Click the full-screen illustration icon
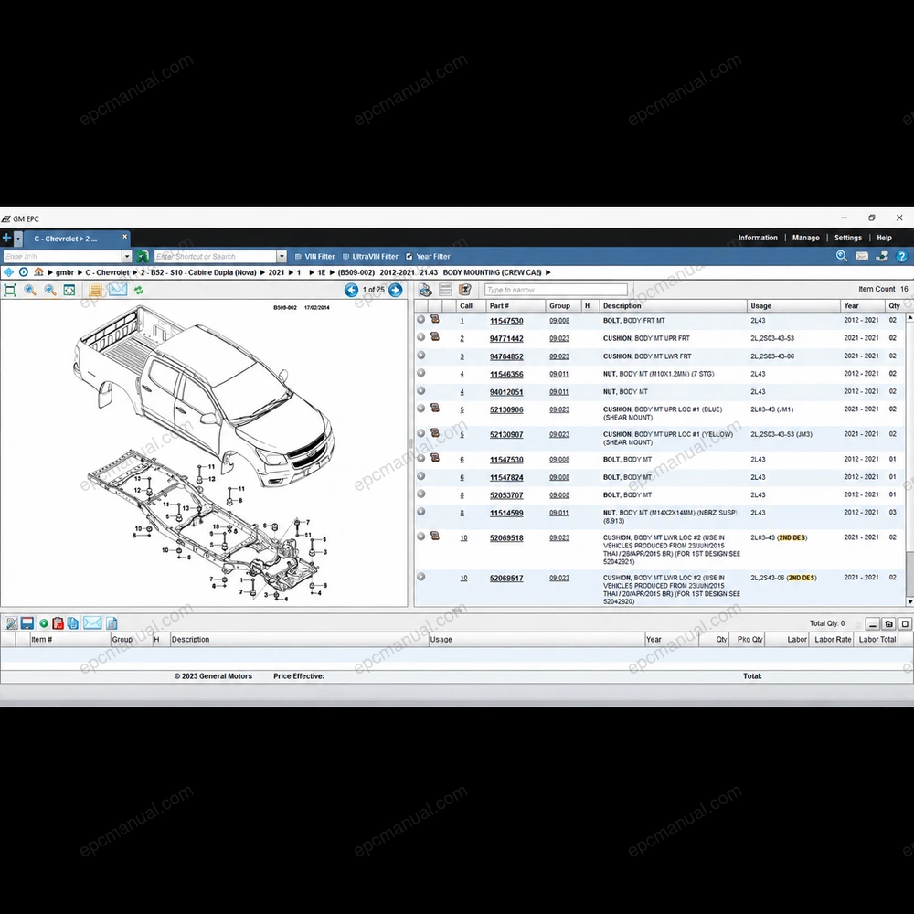Screen dimensions: 914x914 pyautogui.click(x=69, y=290)
